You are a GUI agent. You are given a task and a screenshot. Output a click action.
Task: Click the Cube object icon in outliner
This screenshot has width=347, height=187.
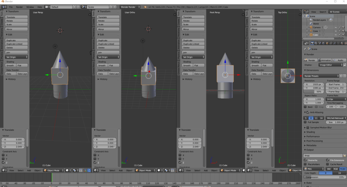[x=311, y=35]
